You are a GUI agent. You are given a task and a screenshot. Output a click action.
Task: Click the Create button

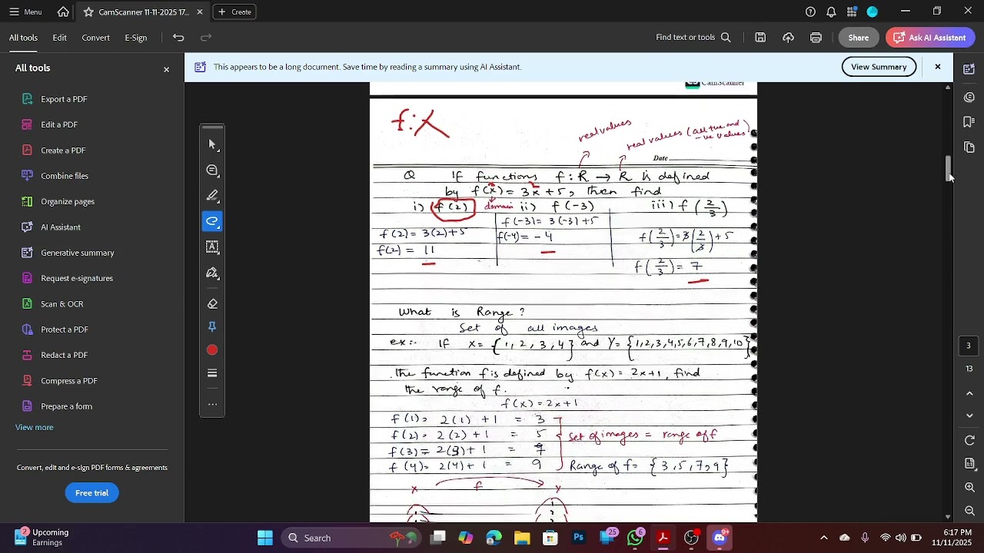[x=234, y=12]
